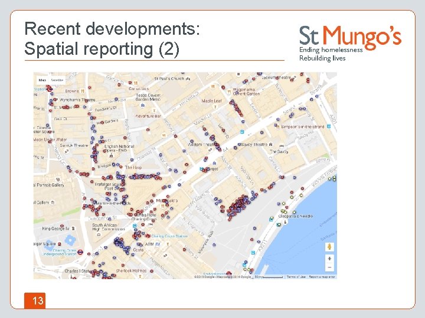Click the ATM label near Charing Cross
425x318 pixels.
149,244
